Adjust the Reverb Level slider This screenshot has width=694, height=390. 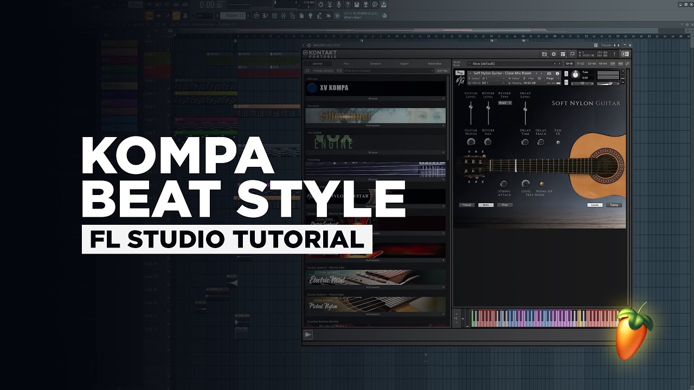coord(488,113)
